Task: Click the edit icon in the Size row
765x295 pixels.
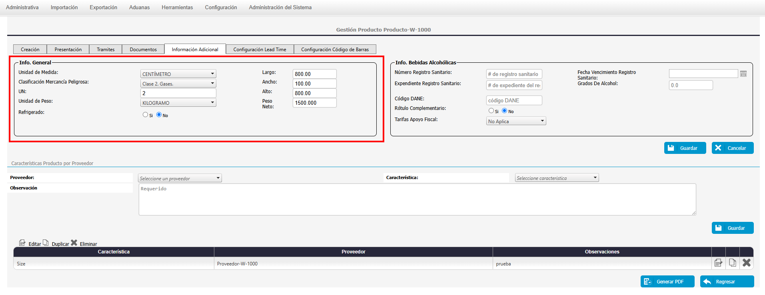Action: pos(718,263)
